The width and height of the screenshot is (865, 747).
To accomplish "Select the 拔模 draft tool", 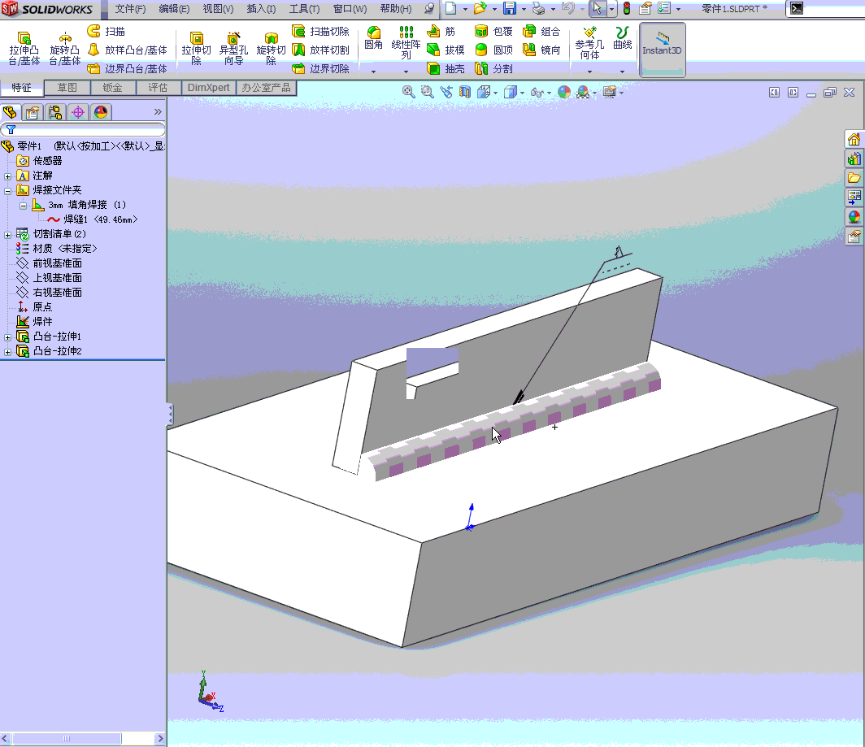I will [446, 50].
